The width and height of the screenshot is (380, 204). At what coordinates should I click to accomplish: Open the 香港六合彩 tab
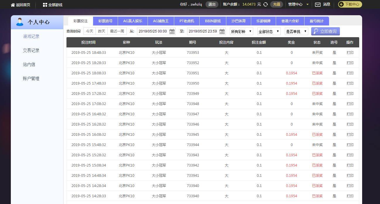coord(290,21)
